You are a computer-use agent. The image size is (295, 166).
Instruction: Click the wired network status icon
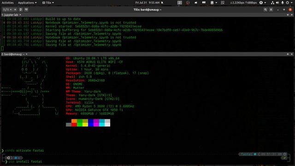[x=272, y=3]
